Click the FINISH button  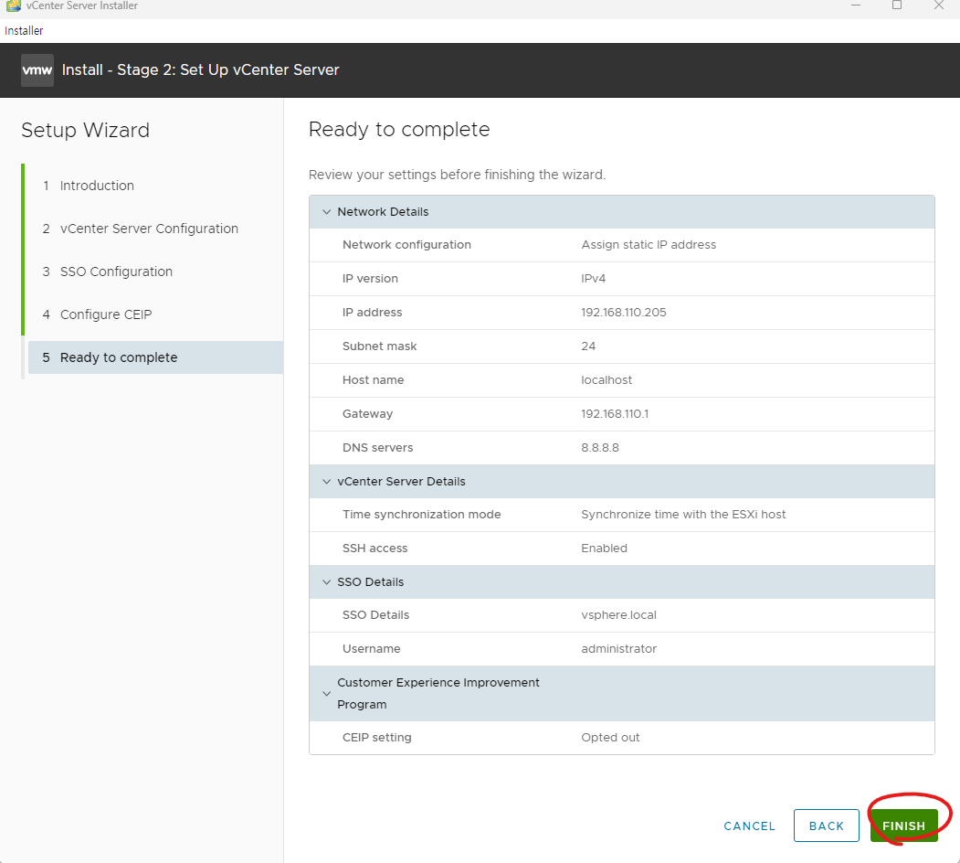[903, 825]
